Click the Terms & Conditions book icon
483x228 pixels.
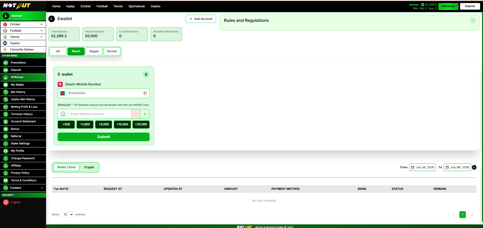click(6, 181)
